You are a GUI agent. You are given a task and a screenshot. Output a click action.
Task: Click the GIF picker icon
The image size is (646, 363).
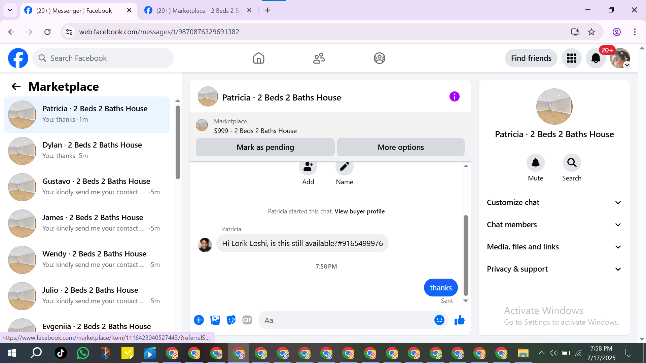tap(247, 320)
